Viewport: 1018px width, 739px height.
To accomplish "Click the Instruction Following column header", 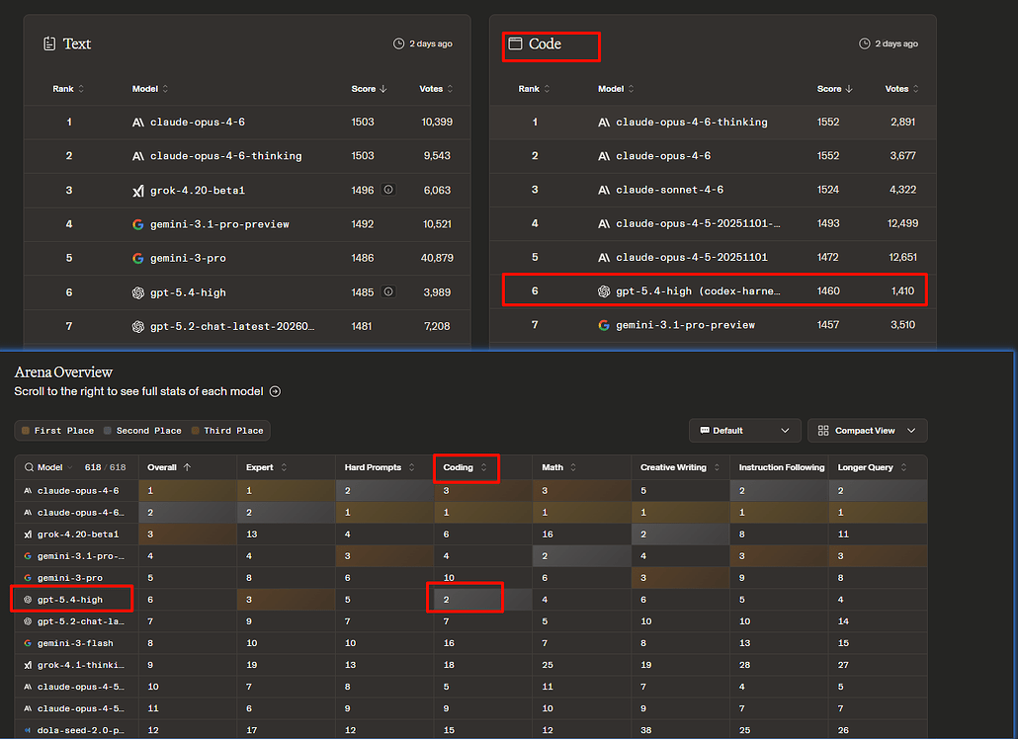I will (x=781, y=467).
